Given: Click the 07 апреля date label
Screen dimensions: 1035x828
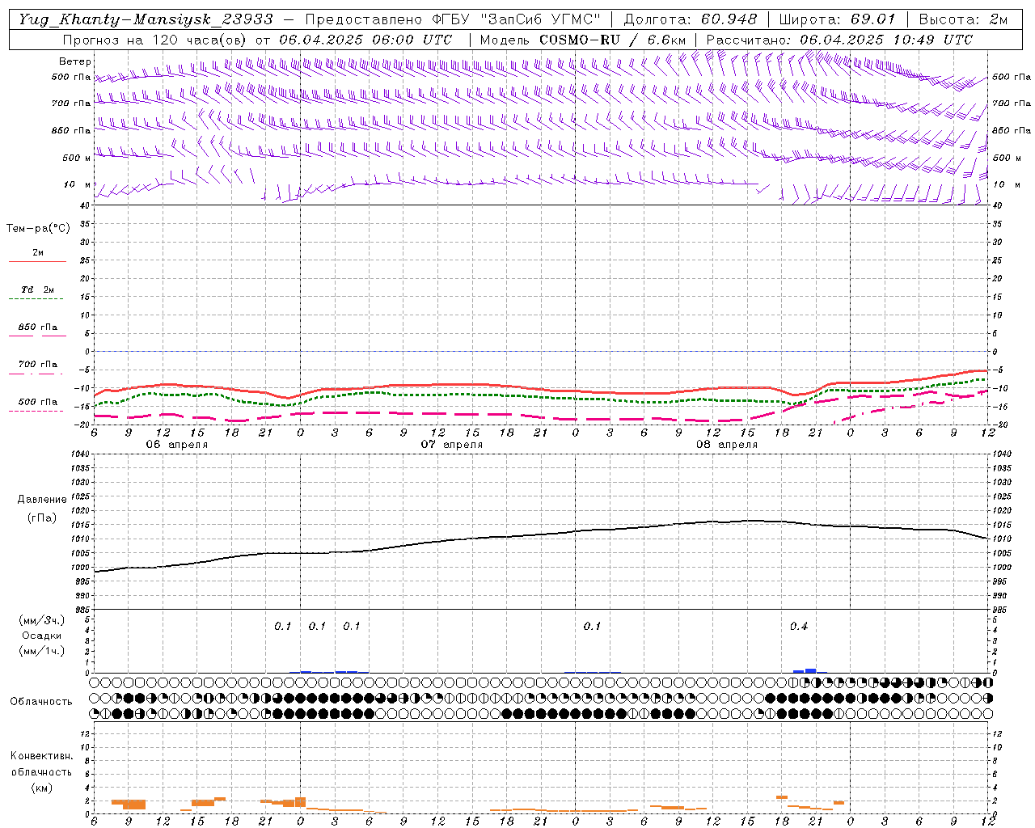Looking at the screenshot, I should coord(451,445).
